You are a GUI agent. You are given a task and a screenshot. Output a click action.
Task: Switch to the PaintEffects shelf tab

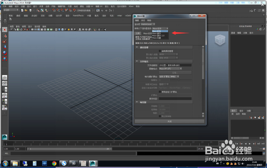tap(78, 16)
